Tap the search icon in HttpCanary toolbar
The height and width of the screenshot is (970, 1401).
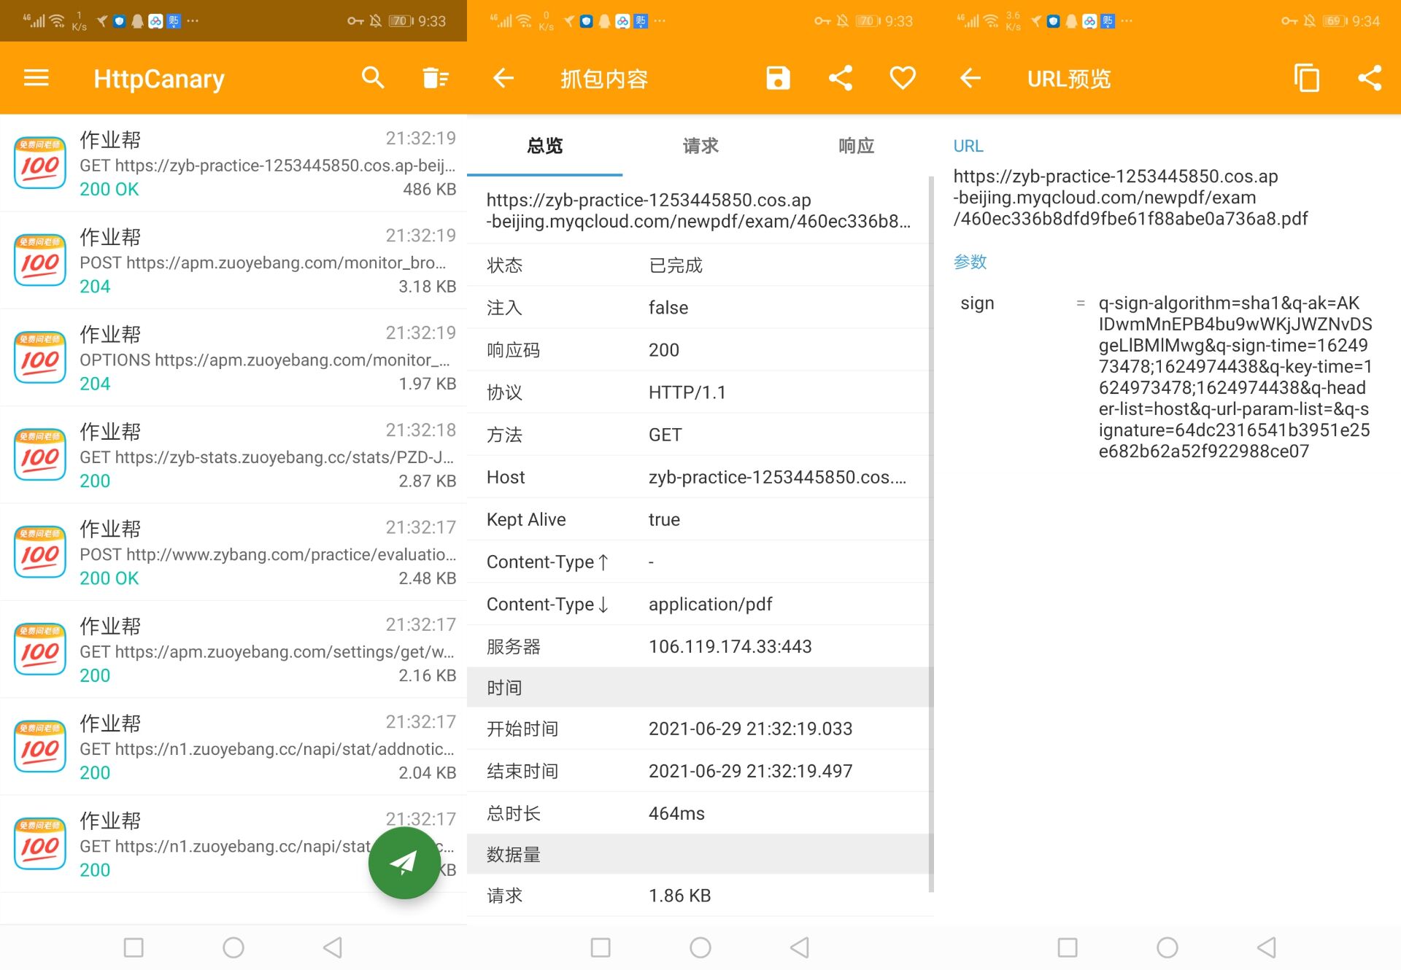pyautogui.click(x=373, y=78)
